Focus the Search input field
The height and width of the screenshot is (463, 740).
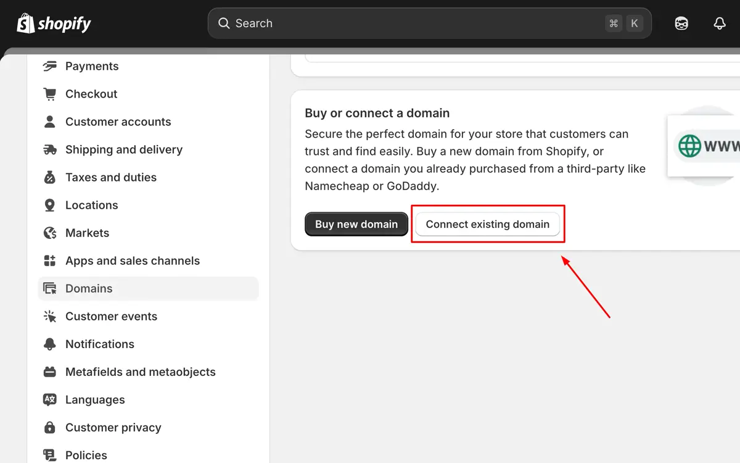(x=429, y=23)
